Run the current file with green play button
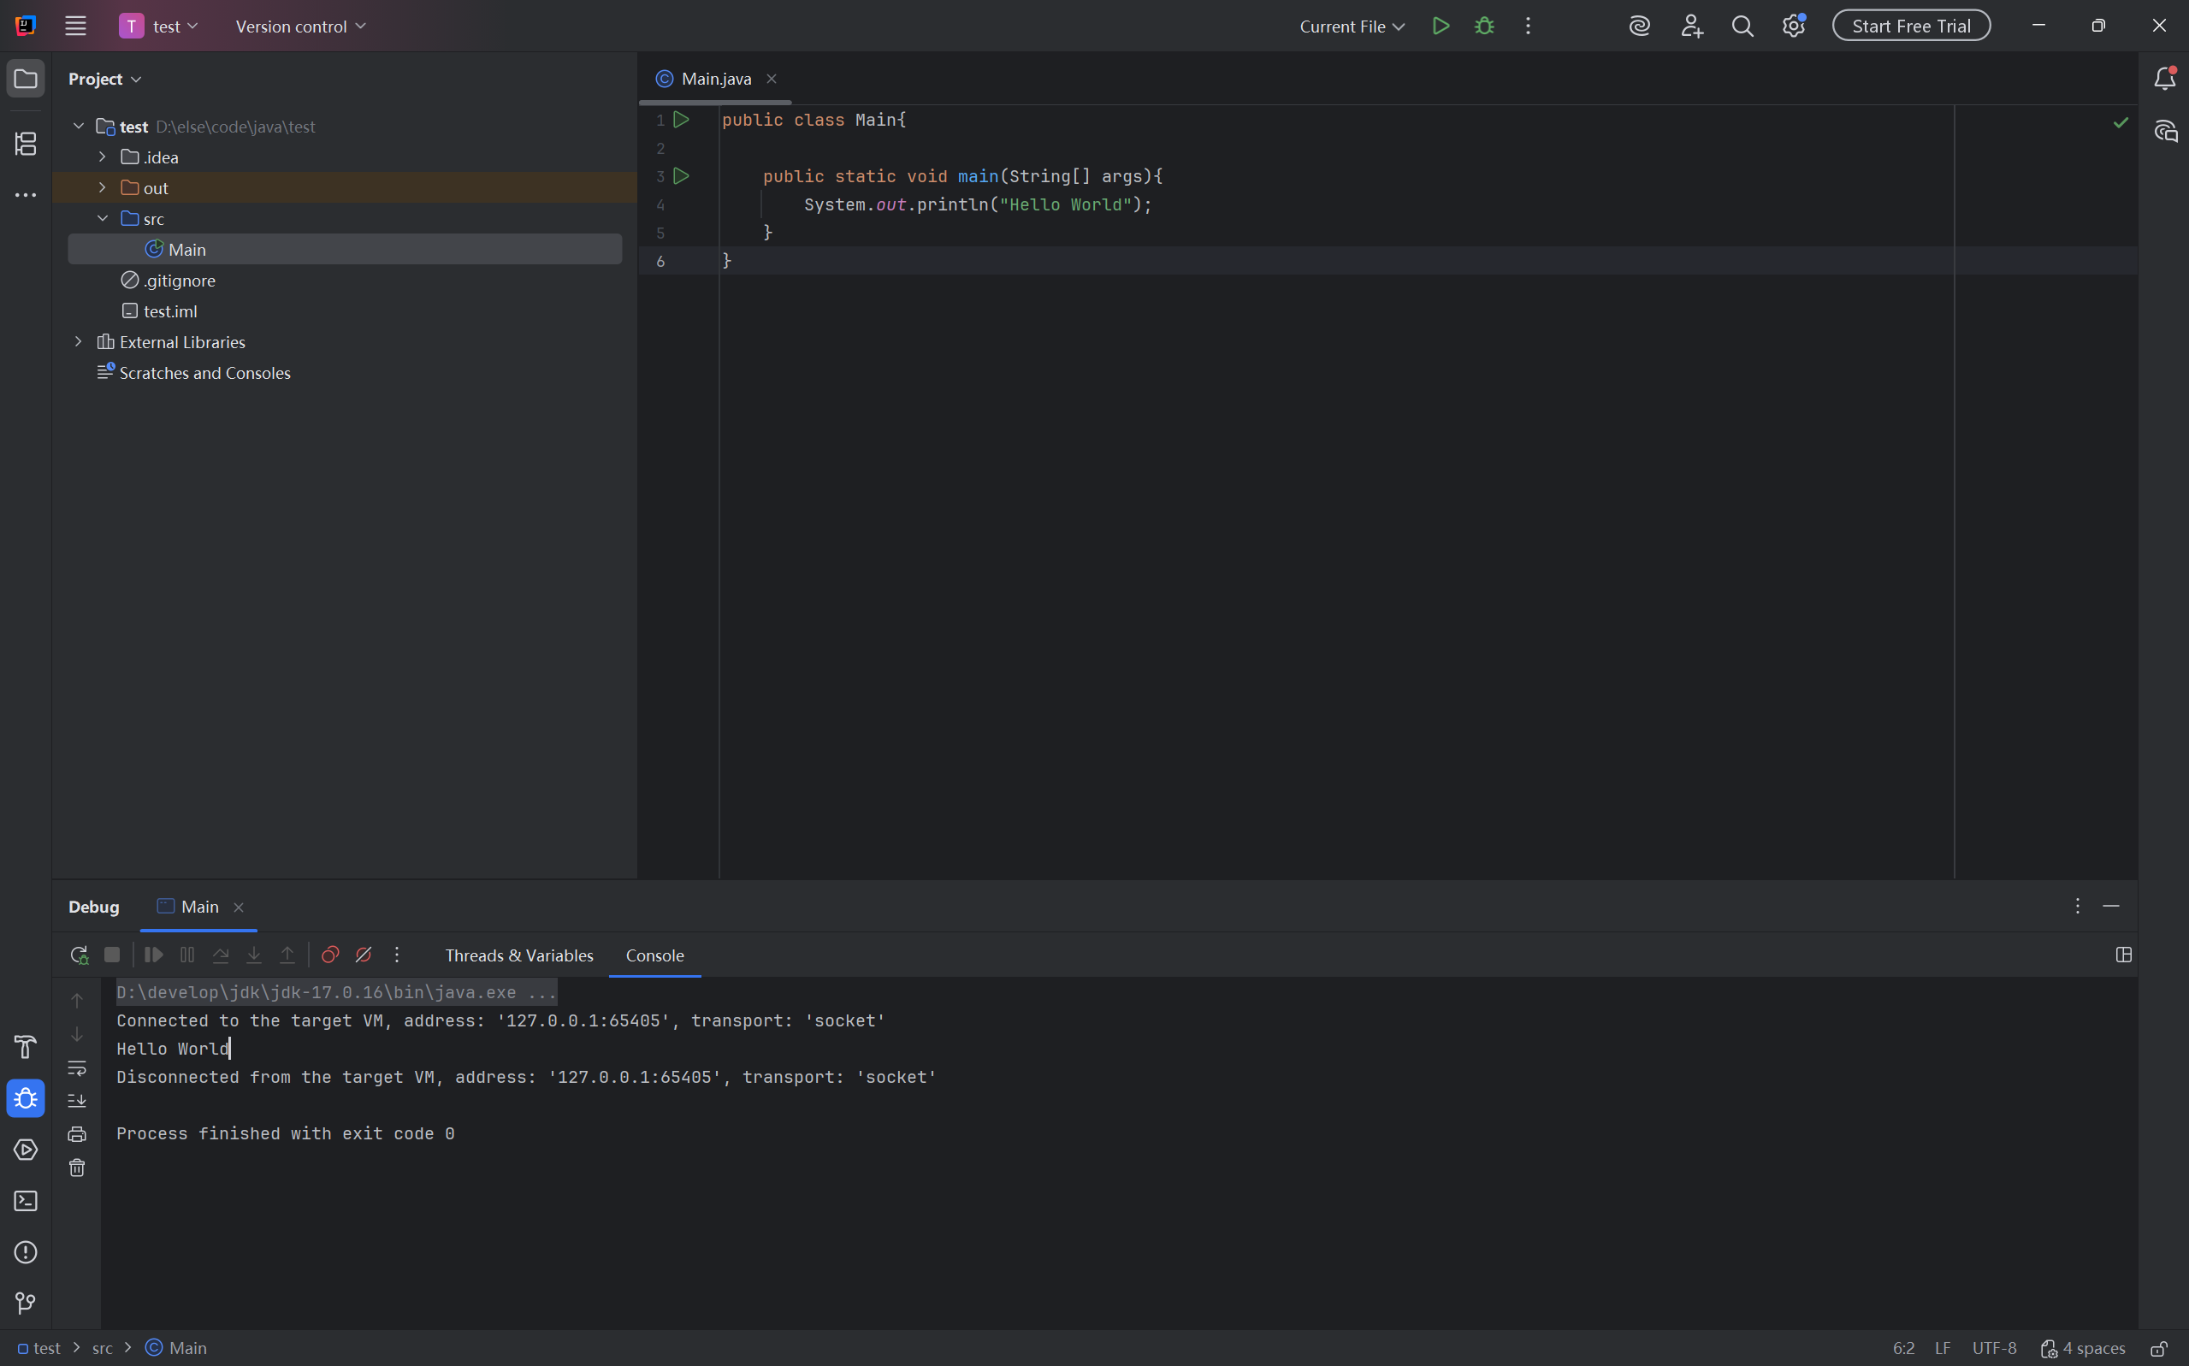 [x=1441, y=27]
